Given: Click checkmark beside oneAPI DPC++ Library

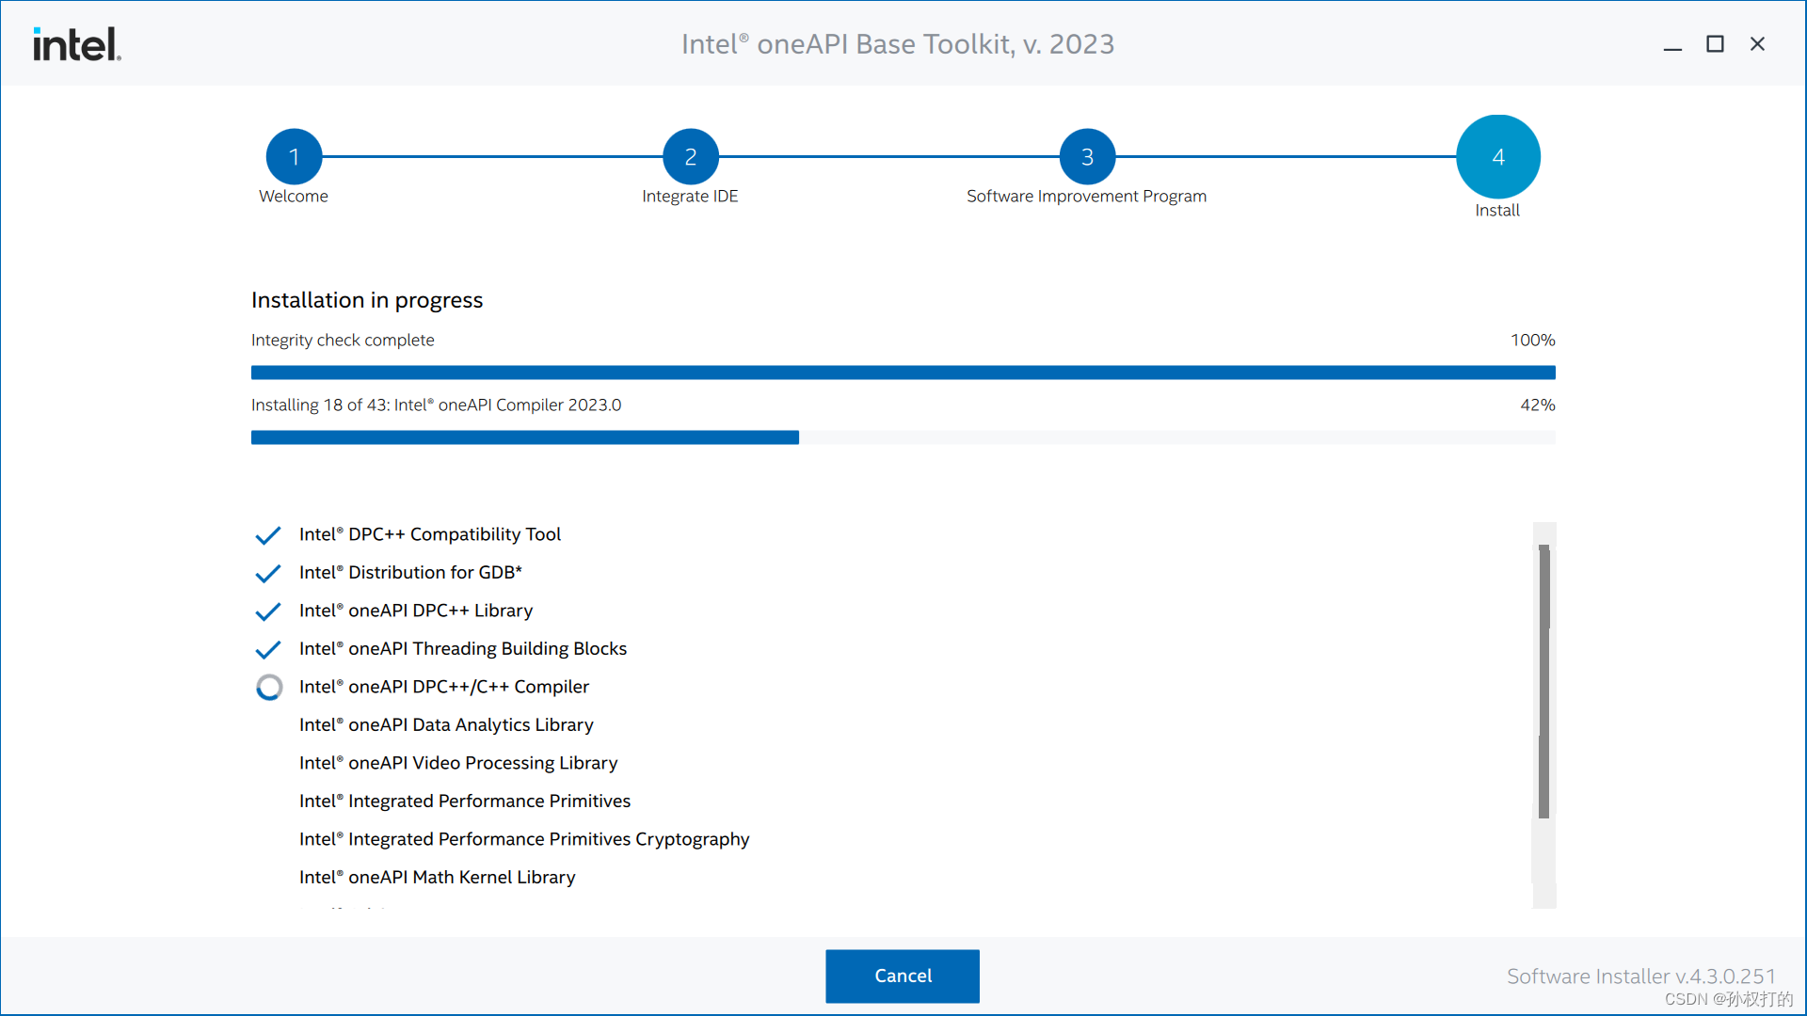Looking at the screenshot, I should [268, 611].
